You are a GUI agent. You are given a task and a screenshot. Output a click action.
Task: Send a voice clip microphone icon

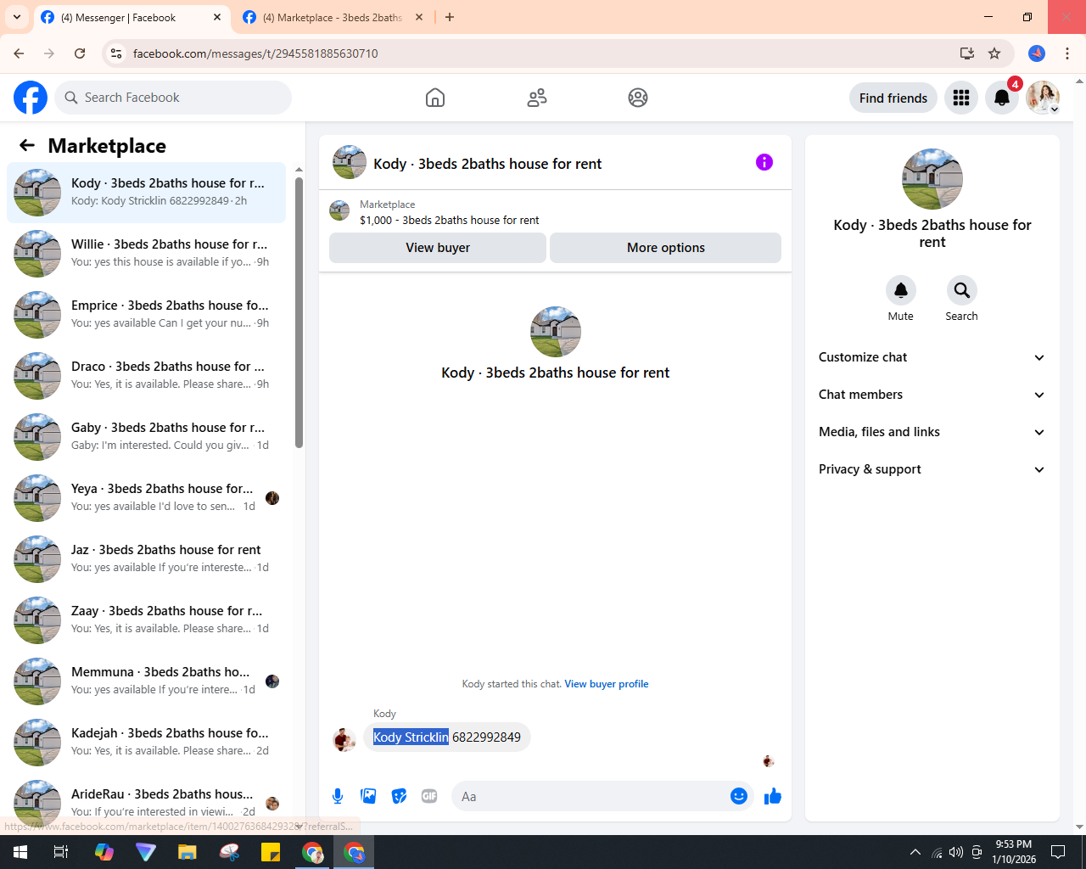tap(338, 796)
